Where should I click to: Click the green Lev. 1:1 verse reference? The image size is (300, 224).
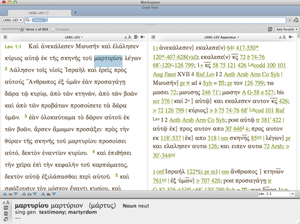pyautogui.click(x=13, y=47)
